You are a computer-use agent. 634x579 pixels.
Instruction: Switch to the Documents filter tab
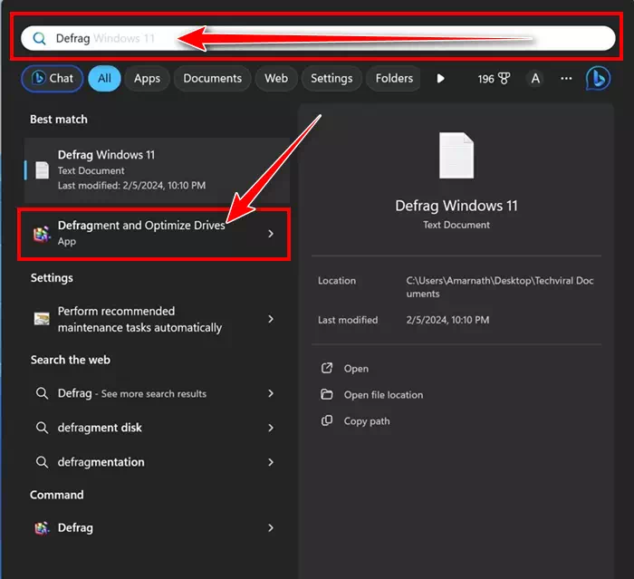pyautogui.click(x=212, y=78)
